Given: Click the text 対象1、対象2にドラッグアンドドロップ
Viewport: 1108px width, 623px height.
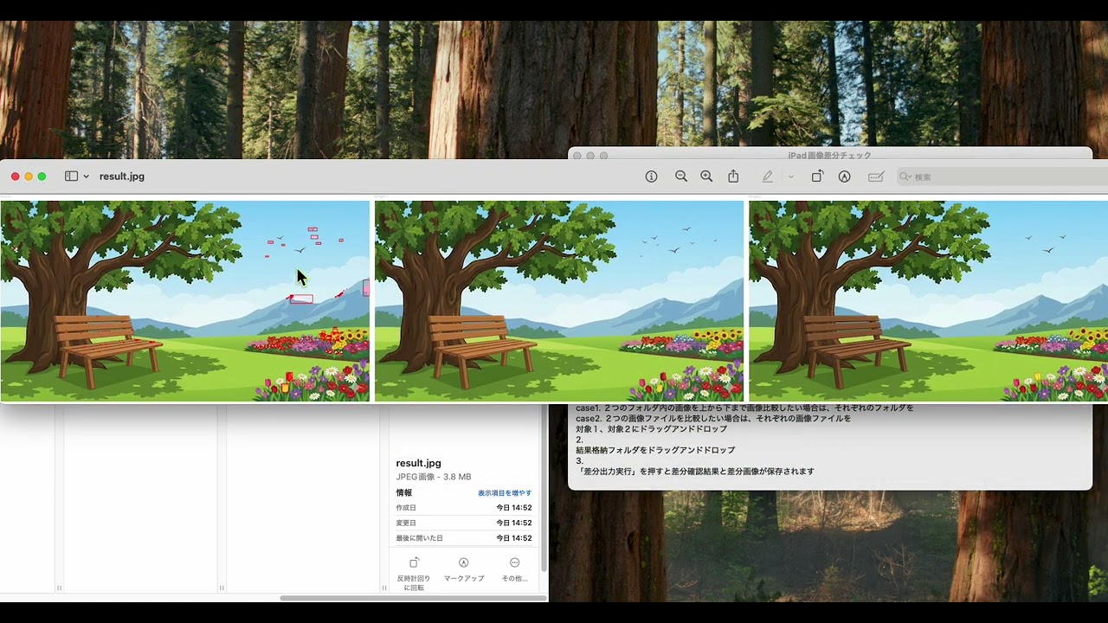Looking at the screenshot, I should click(x=651, y=429).
